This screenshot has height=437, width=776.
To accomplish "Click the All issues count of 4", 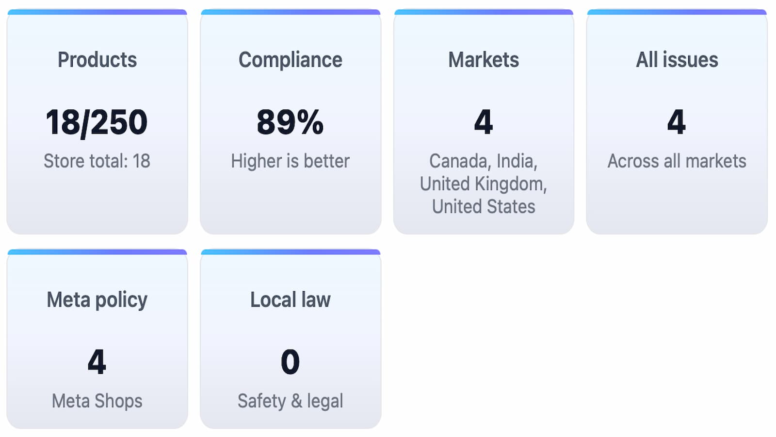I will pos(676,123).
